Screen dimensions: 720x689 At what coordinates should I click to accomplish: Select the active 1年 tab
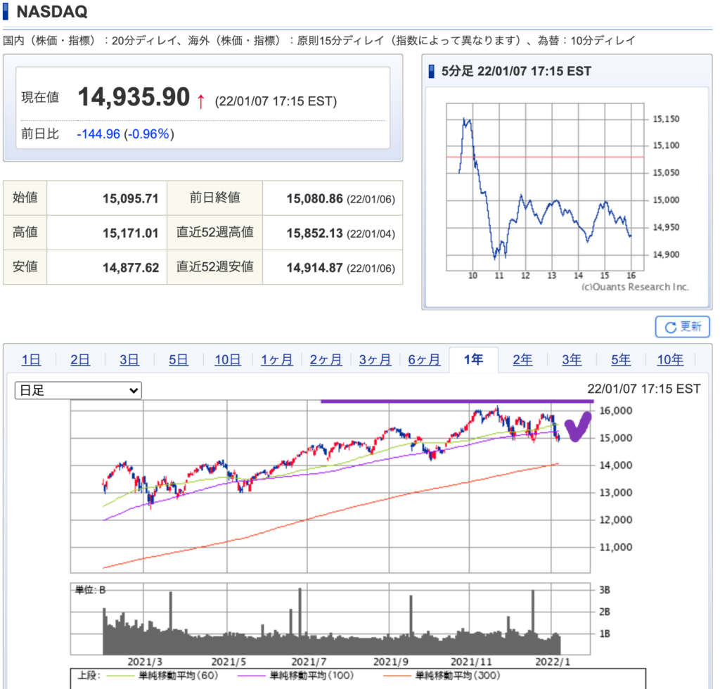pyautogui.click(x=473, y=359)
